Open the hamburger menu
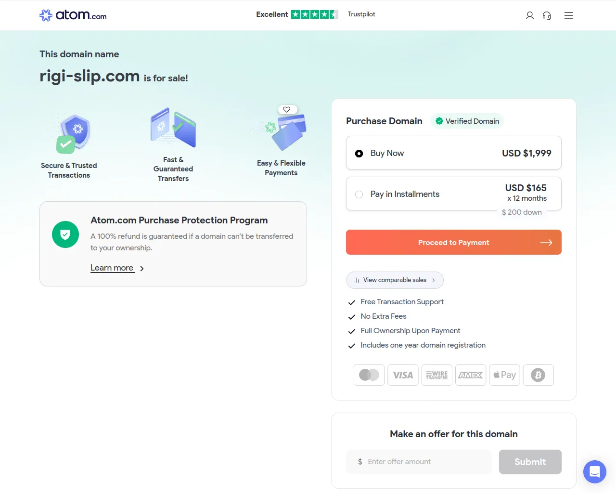This screenshot has width=616, height=493. (x=569, y=15)
